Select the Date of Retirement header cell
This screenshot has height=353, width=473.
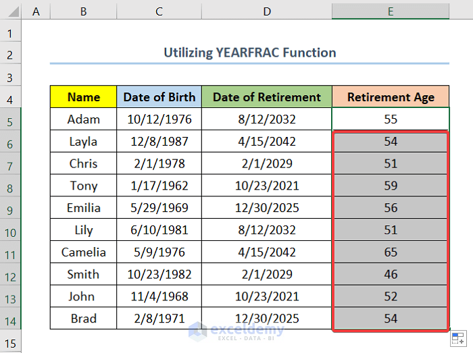[x=267, y=97]
